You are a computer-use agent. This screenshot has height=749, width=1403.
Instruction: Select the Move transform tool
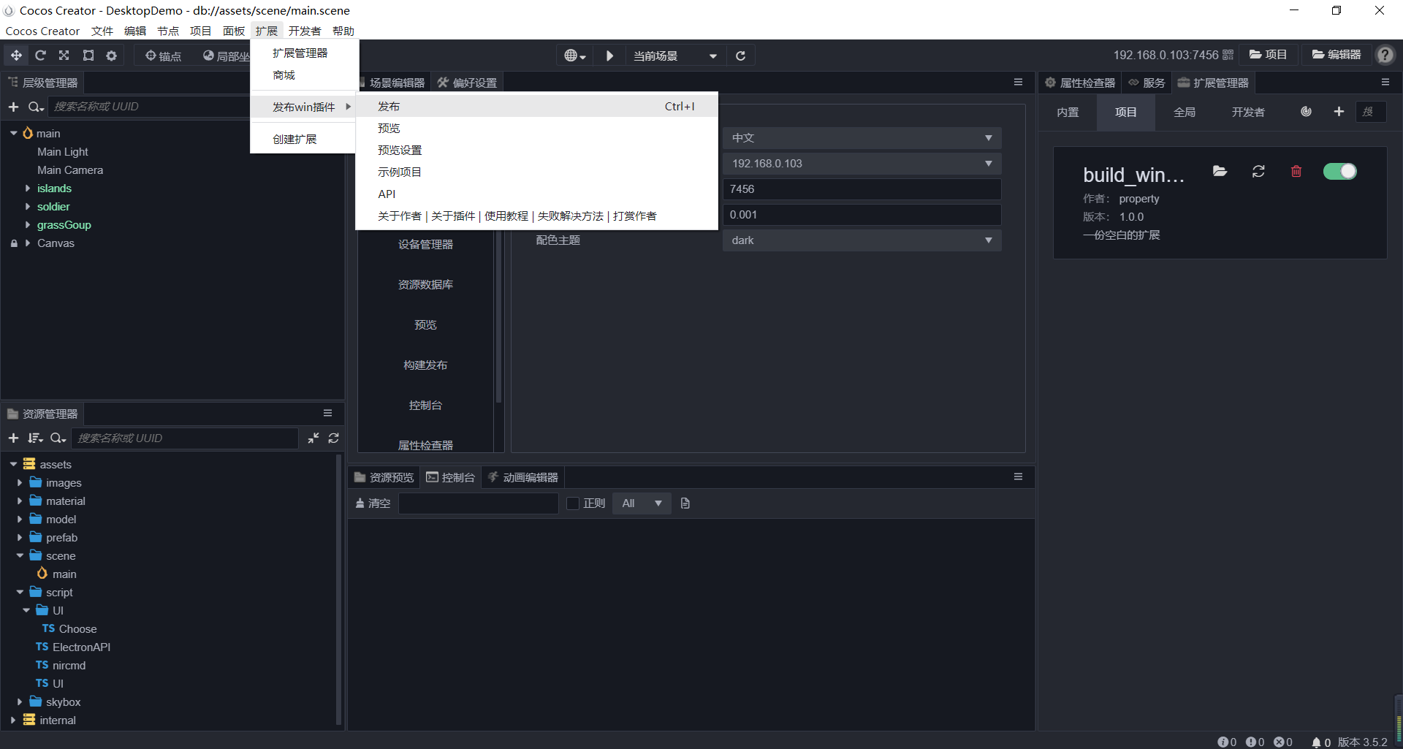16,55
